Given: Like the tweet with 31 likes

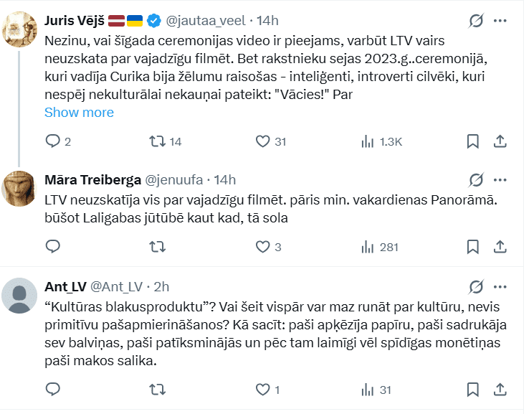Looking at the screenshot, I should pyautogui.click(x=262, y=141).
